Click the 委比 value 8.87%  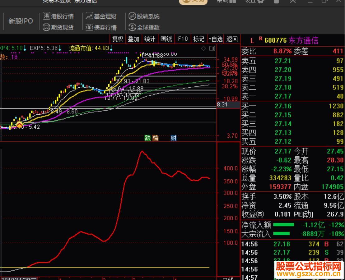click(x=282, y=51)
